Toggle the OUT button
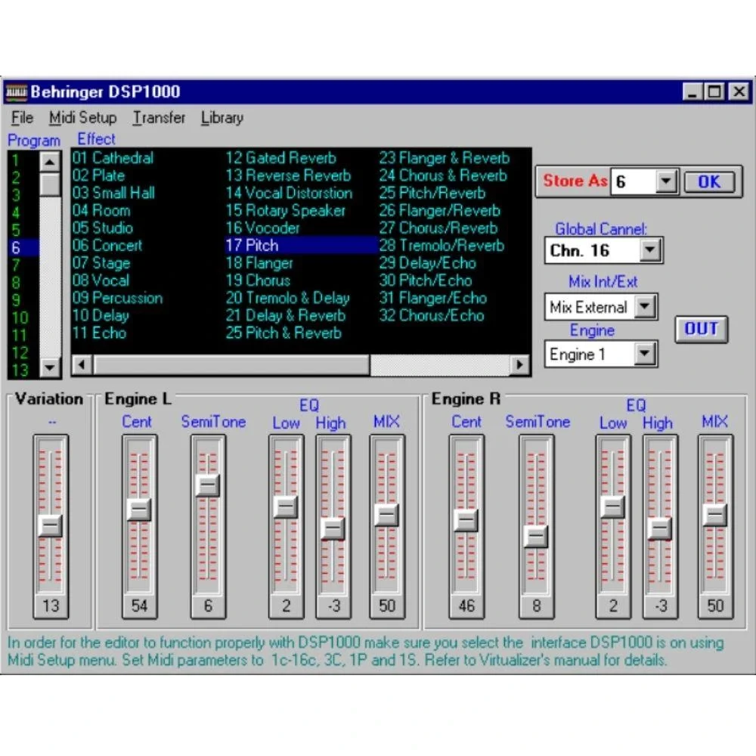This screenshot has height=756, width=756. (701, 330)
